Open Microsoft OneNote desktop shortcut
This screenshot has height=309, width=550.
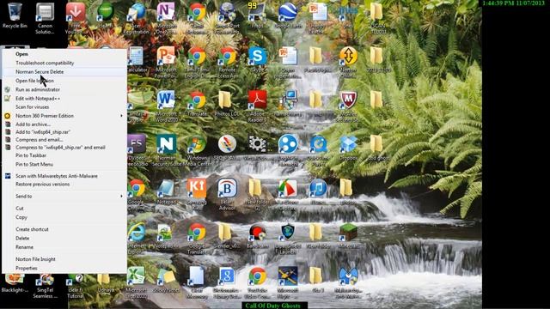point(166,17)
